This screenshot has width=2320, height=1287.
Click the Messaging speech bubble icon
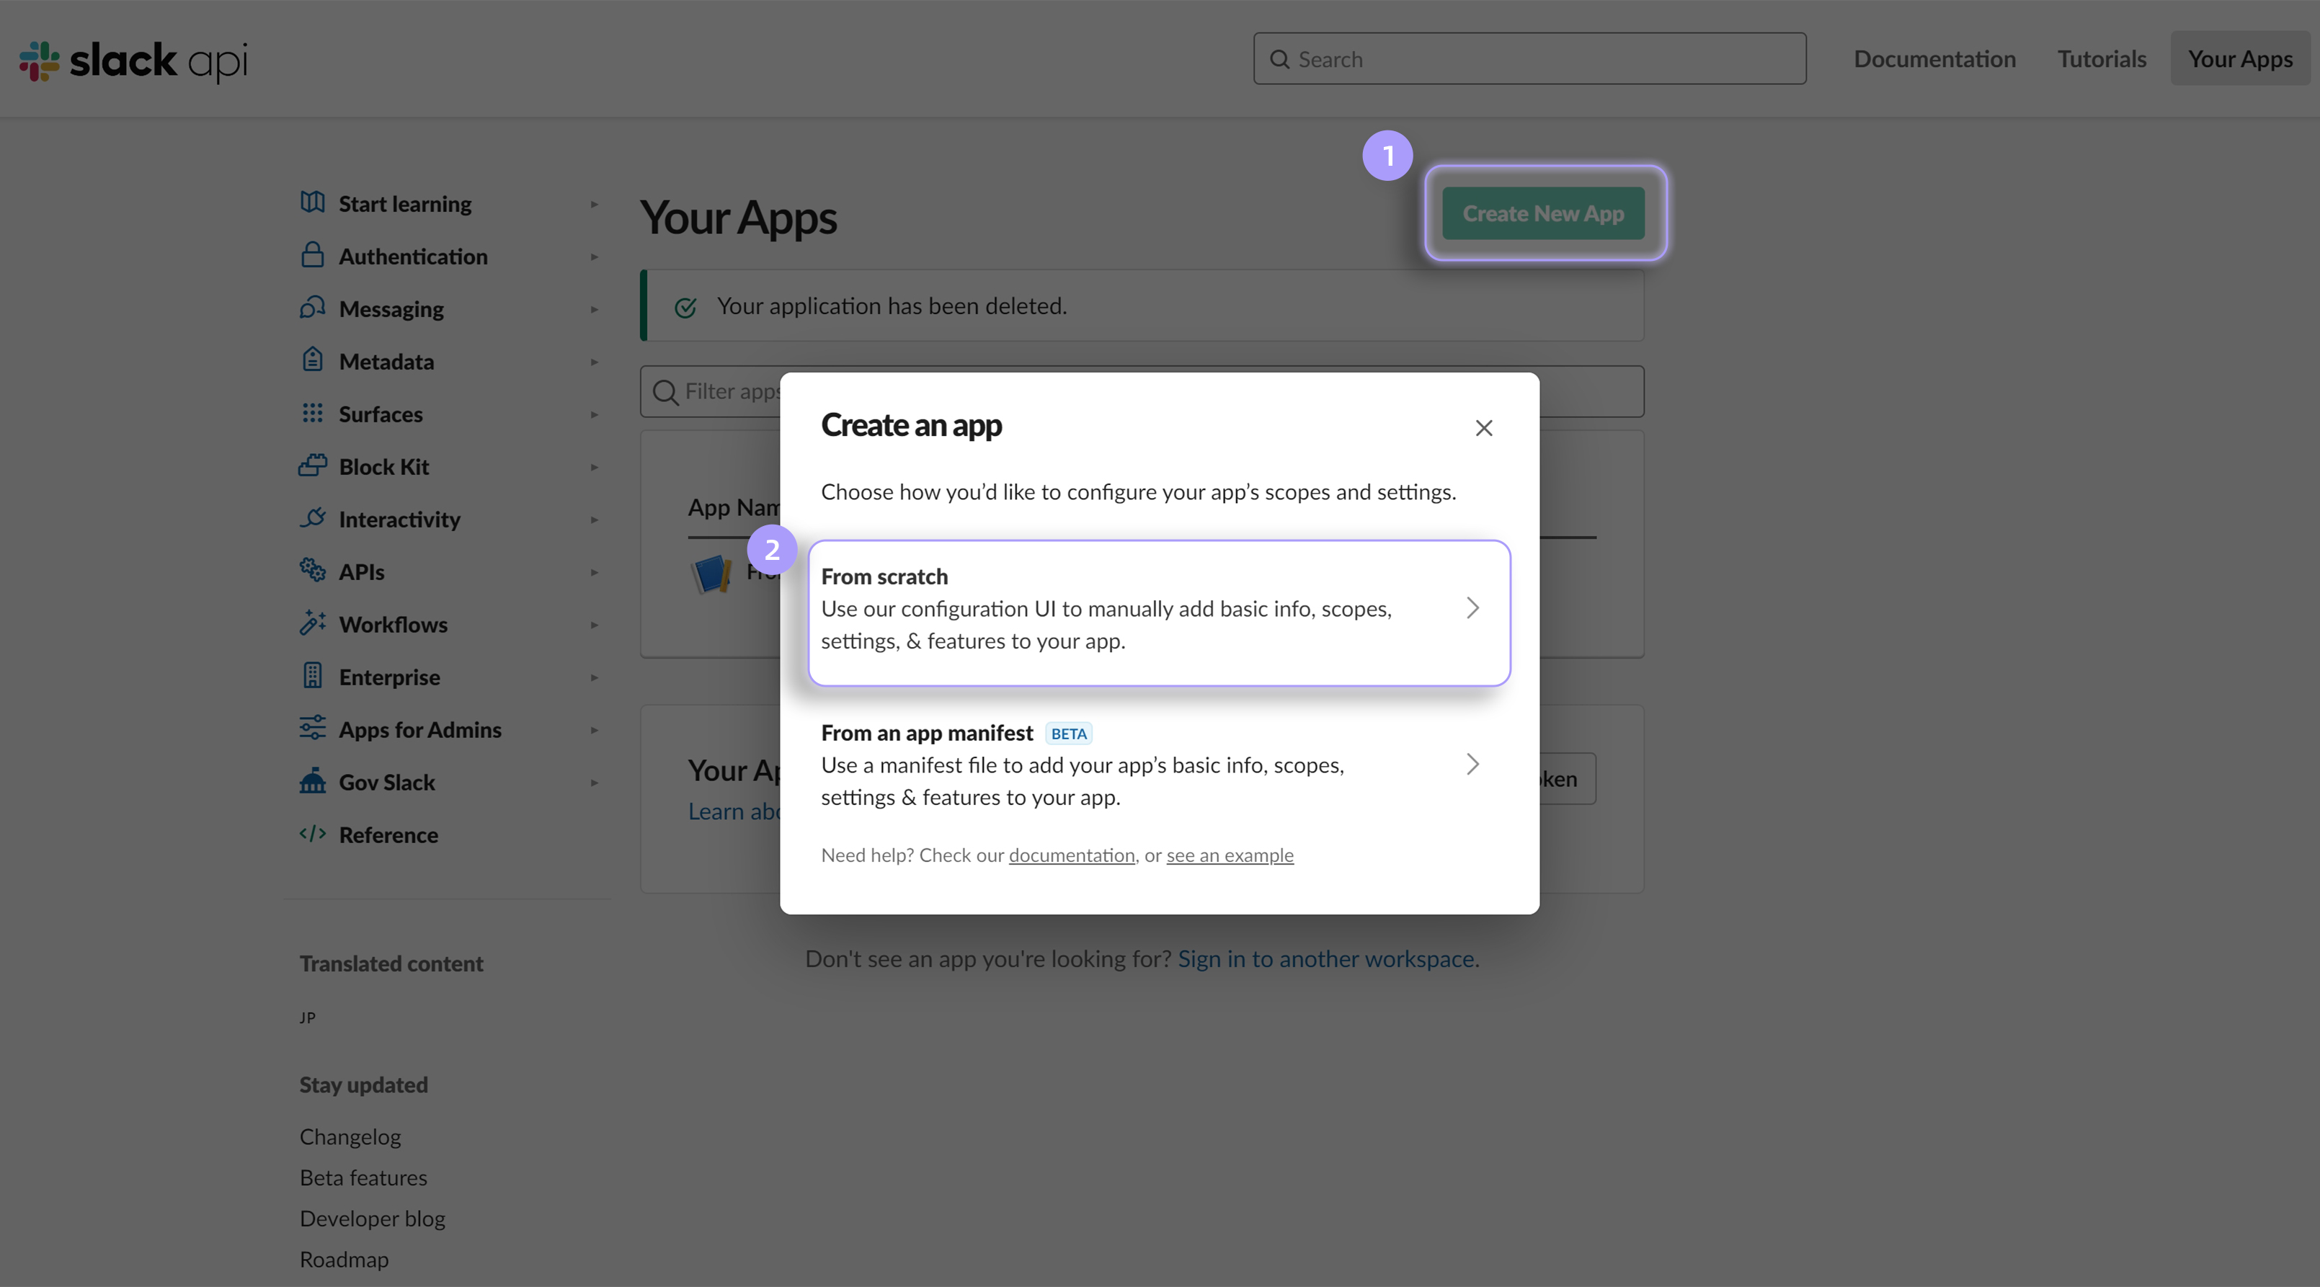313,308
